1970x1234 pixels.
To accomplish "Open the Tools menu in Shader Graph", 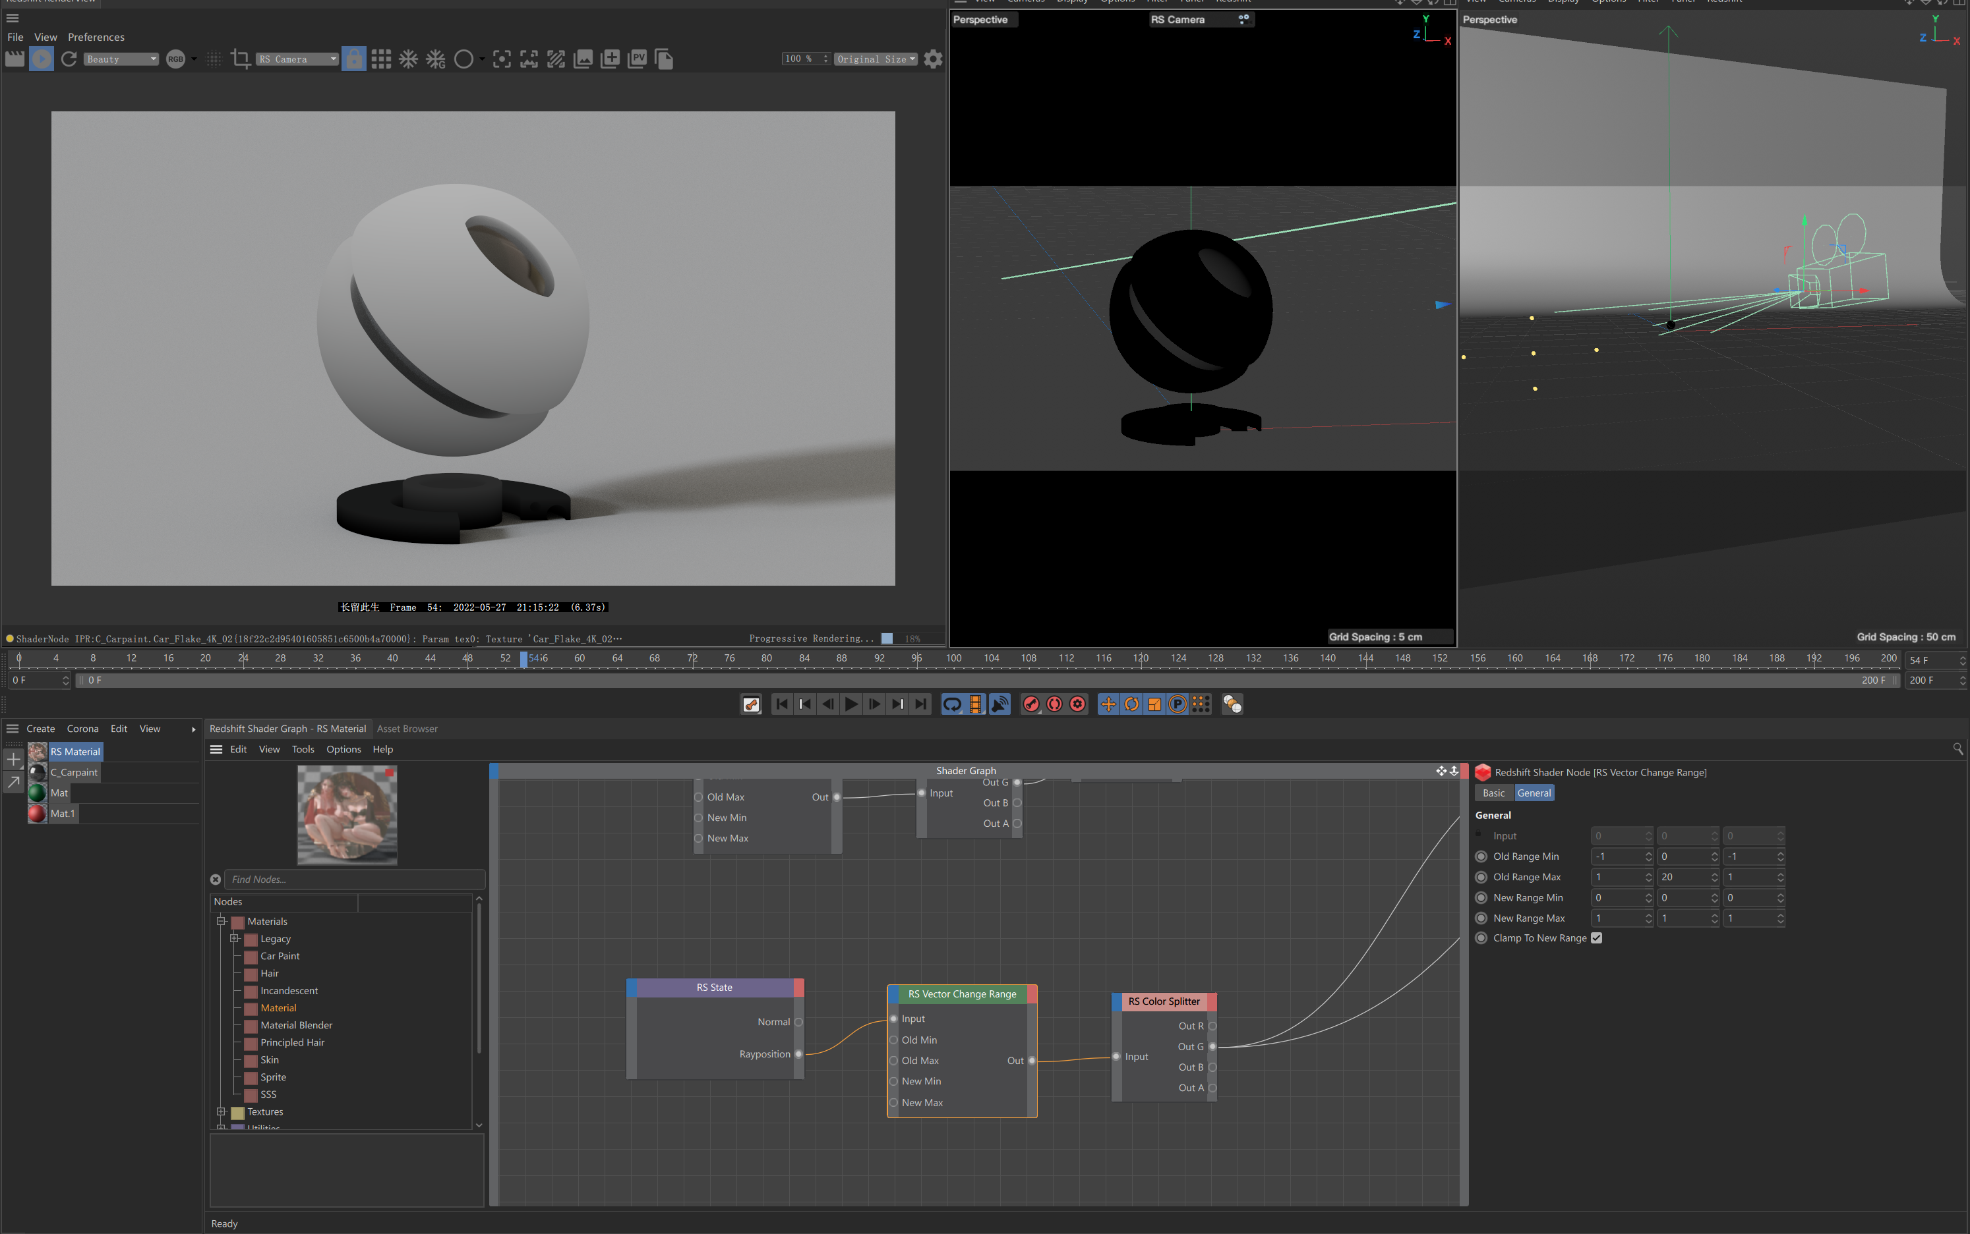I will [303, 749].
